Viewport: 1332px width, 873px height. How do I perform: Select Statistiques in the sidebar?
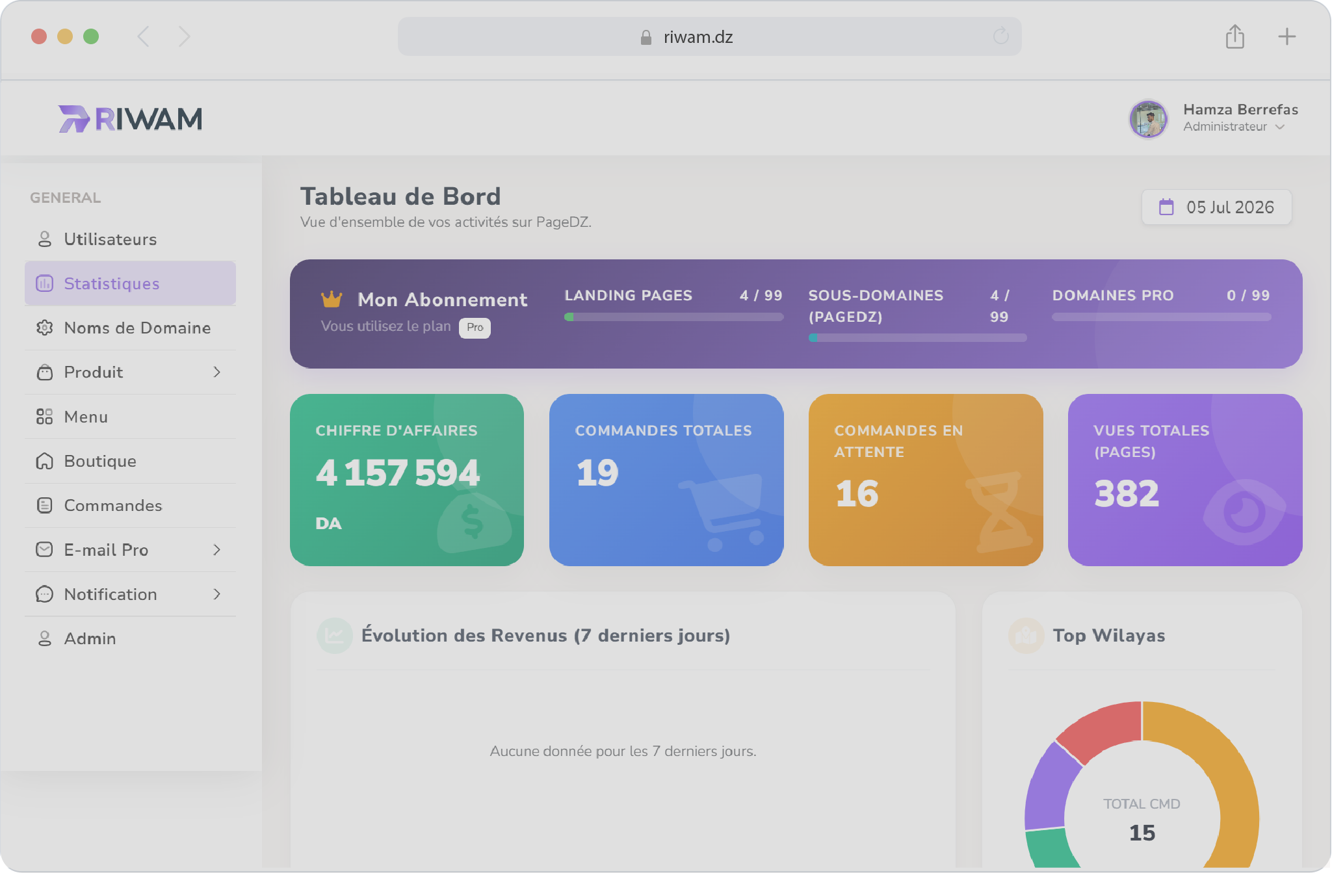coord(130,283)
